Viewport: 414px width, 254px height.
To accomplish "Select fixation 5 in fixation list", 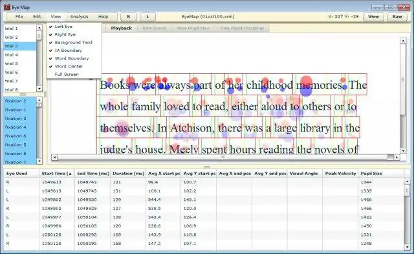I will [20, 144].
